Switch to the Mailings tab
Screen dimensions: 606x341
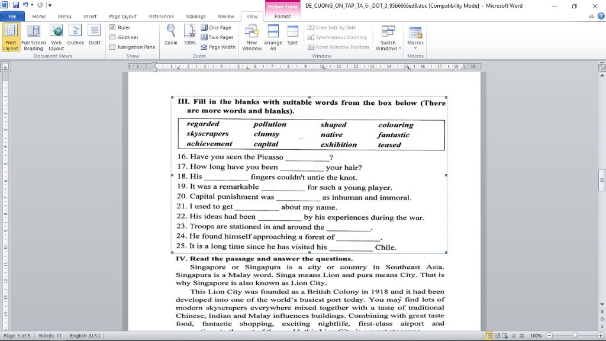196,16
